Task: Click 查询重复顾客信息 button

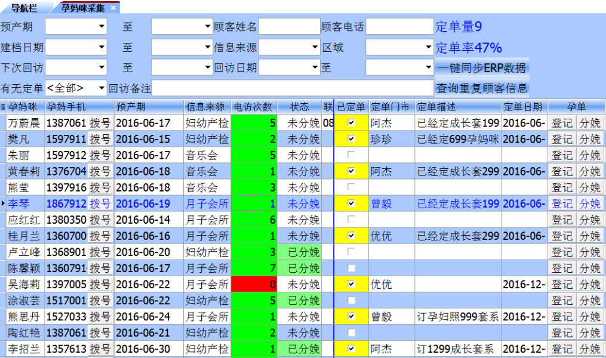Action: (x=482, y=88)
